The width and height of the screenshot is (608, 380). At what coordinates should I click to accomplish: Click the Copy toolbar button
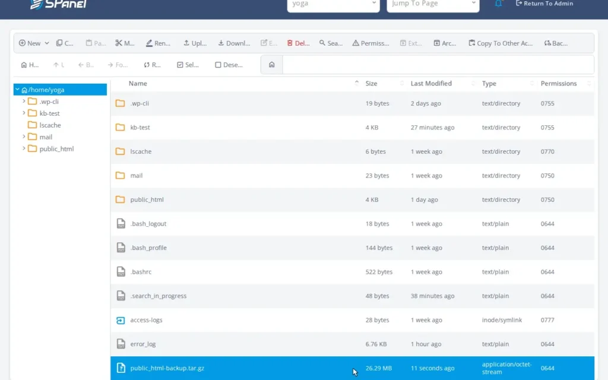point(65,43)
